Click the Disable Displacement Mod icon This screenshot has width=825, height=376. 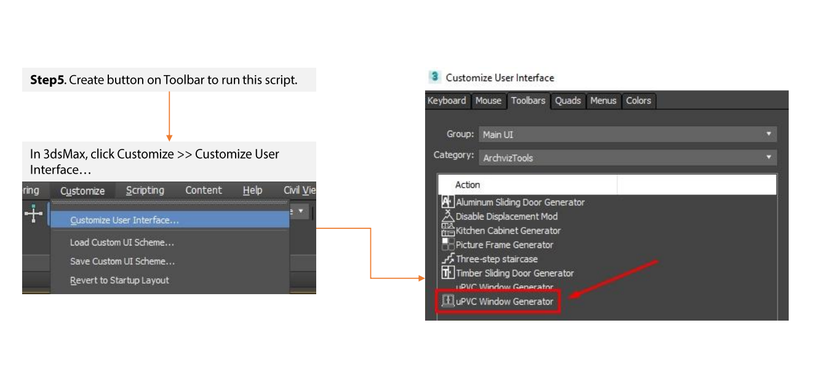(447, 216)
